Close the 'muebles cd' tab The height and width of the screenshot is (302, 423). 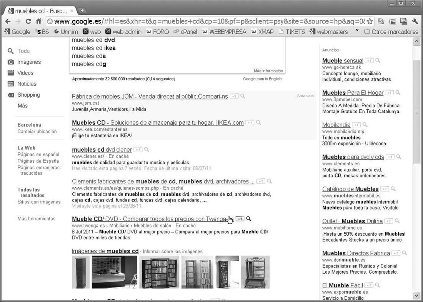[72, 11]
